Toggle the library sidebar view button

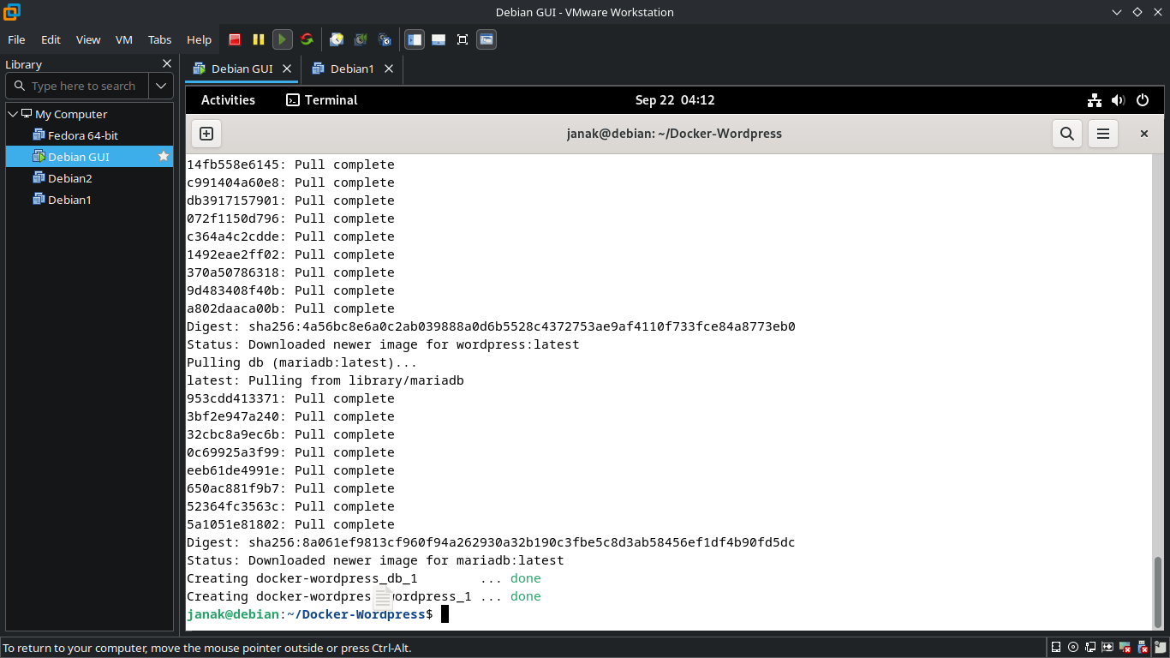[x=415, y=39]
